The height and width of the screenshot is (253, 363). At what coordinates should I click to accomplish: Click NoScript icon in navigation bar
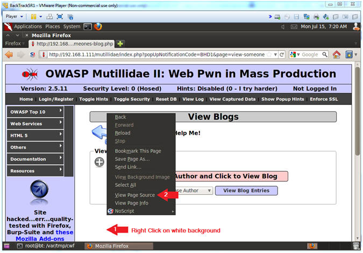(x=33, y=55)
